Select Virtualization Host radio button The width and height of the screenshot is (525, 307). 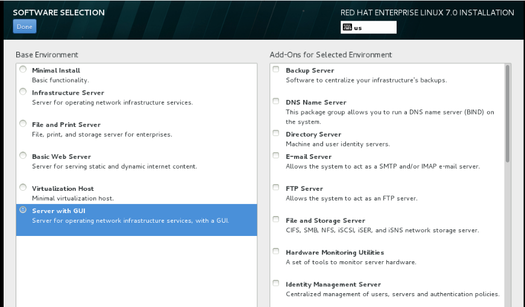(x=23, y=187)
